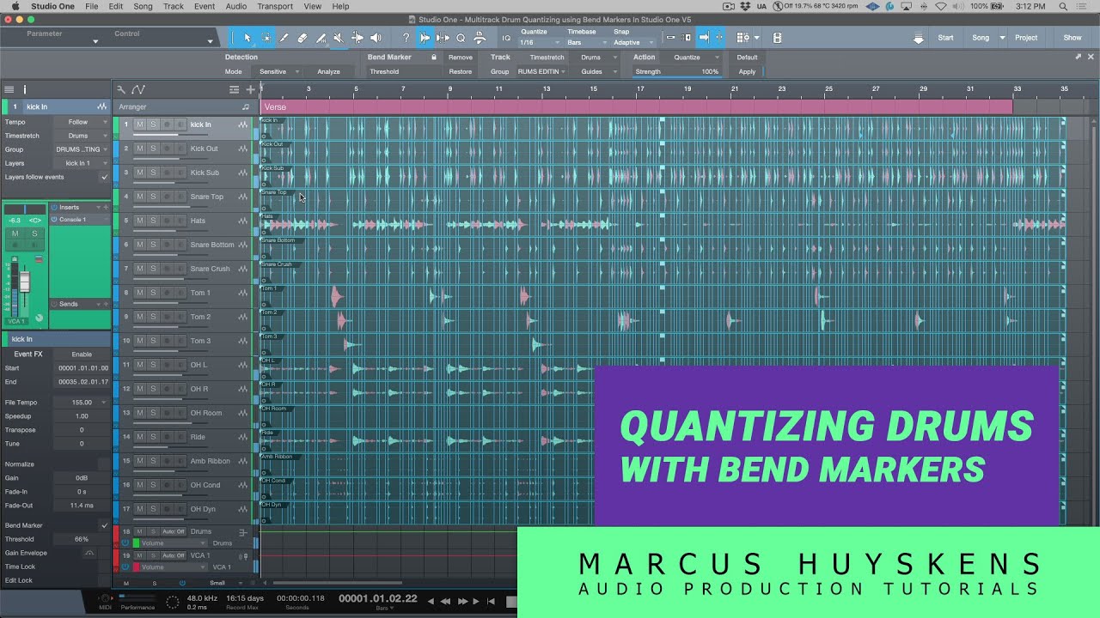Click the Fade-Out 11.4 ms field
Viewport: 1100px width, 618px height.
(x=82, y=506)
